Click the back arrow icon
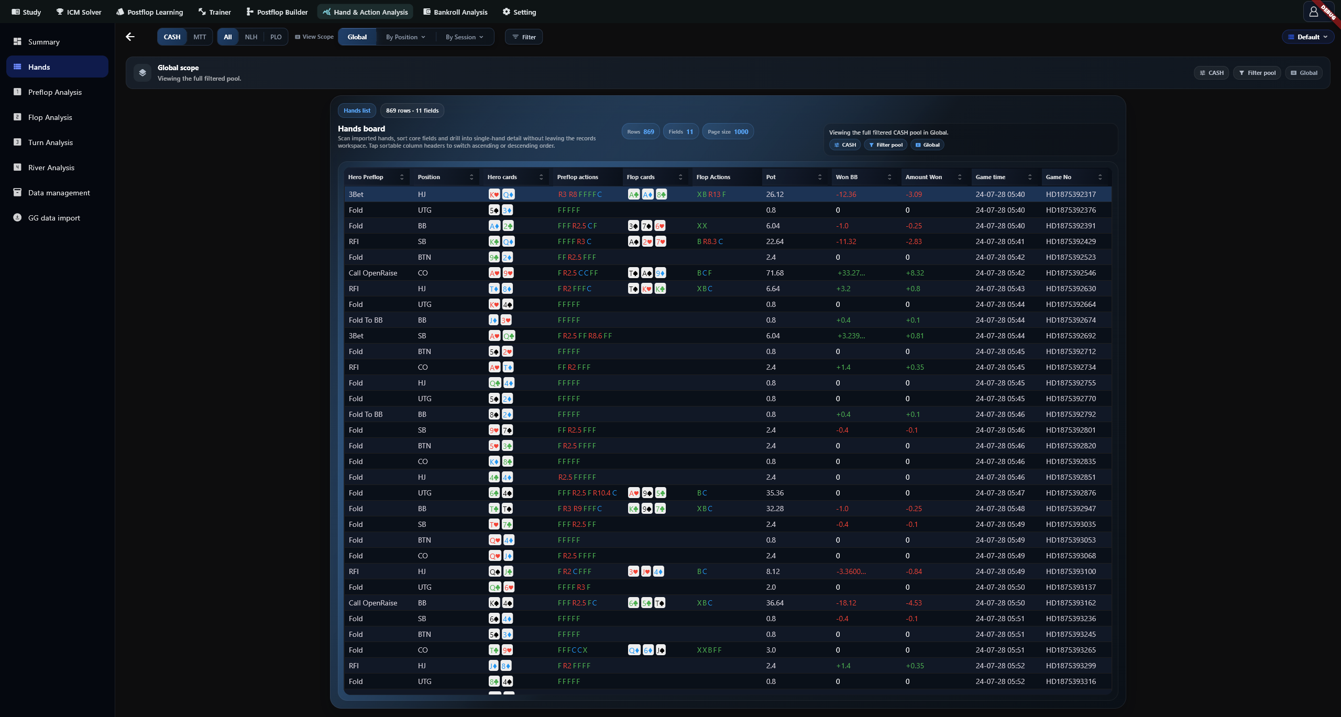Image resolution: width=1341 pixels, height=717 pixels. pyautogui.click(x=130, y=37)
